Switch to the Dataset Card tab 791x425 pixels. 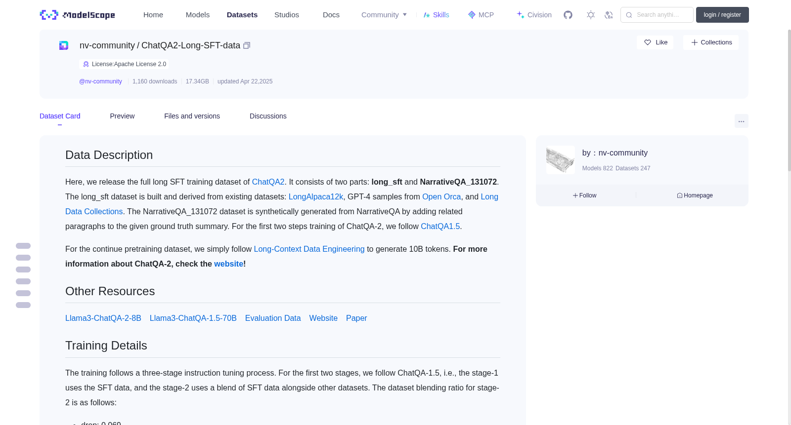[60, 116]
